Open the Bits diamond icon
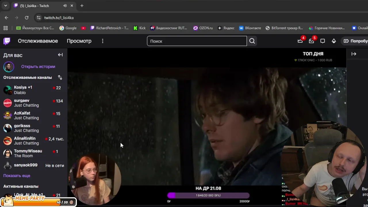Image resolution: width=368 pixels, height=207 pixels. (334, 41)
